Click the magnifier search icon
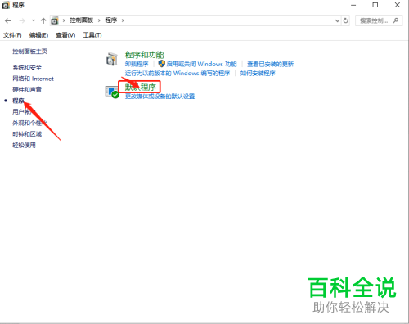Image resolution: width=409 pixels, height=324 pixels. pos(396,20)
